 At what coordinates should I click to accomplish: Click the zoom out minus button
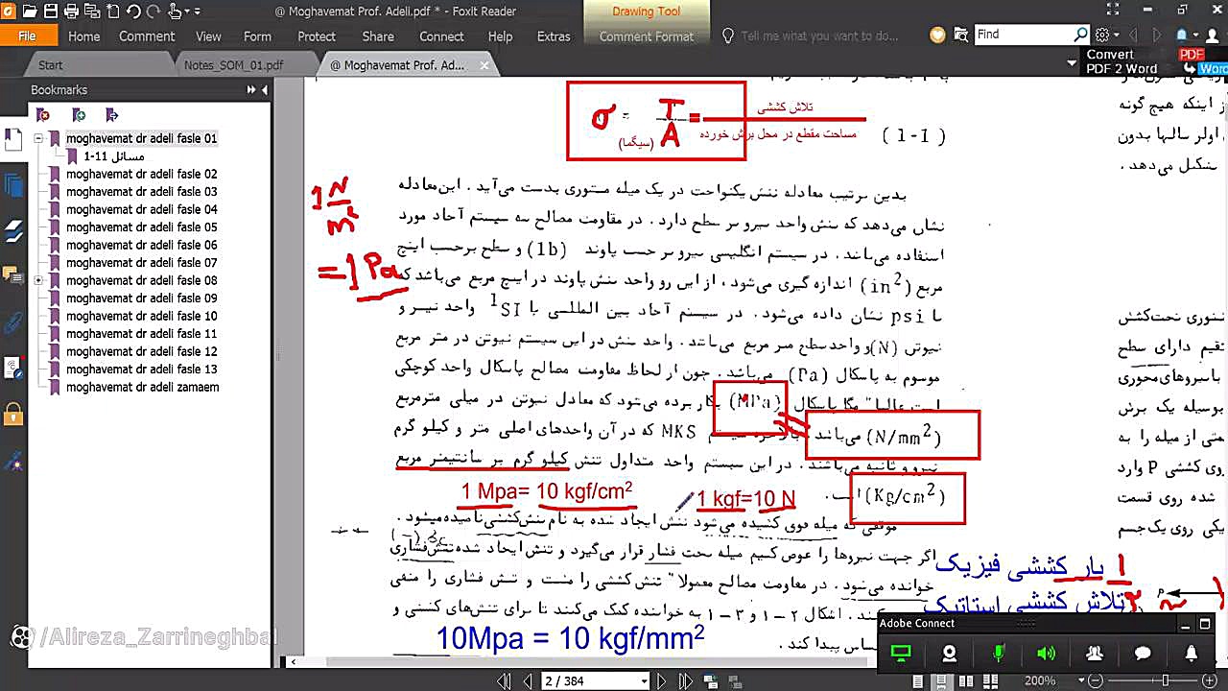[x=1094, y=680]
